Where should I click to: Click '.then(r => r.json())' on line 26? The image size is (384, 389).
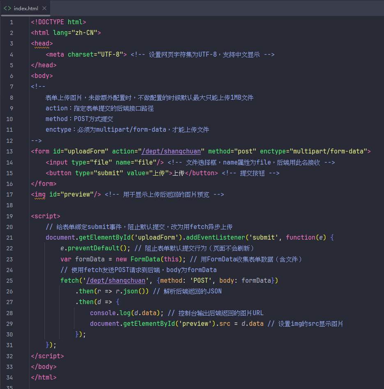tap(112, 291)
